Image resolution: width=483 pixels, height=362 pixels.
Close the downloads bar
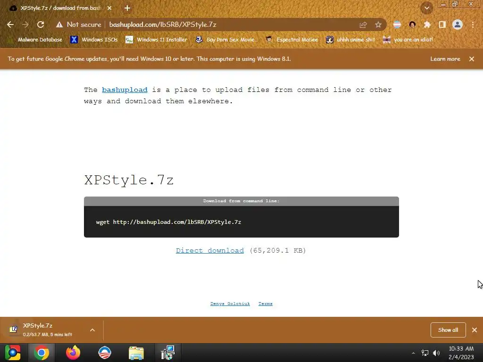coord(475,330)
